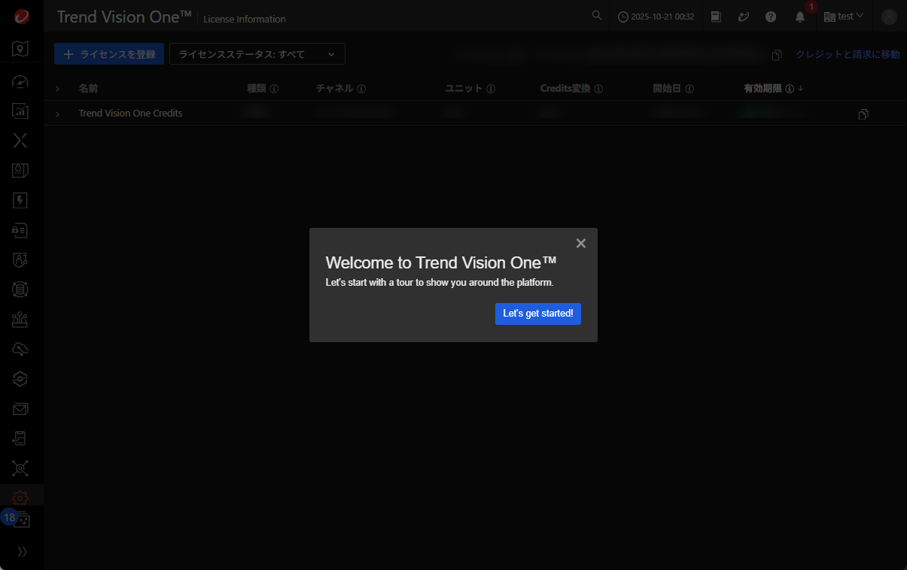Click the clock icon by the timestamp
The height and width of the screenshot is (570, 907).
(622, 17)
